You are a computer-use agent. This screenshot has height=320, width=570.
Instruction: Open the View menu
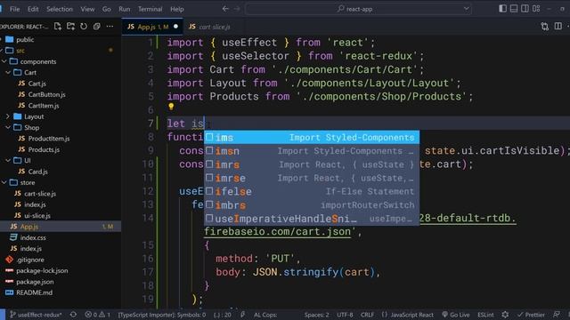tap(87, 9)
